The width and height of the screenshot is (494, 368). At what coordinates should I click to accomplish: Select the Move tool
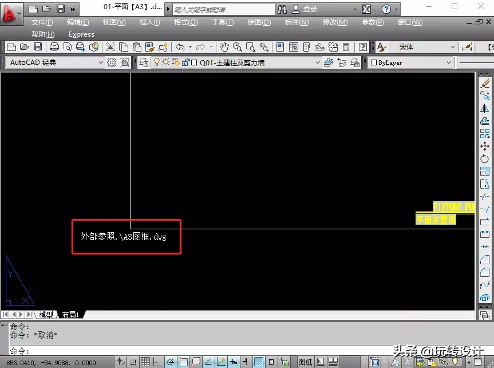485,146
